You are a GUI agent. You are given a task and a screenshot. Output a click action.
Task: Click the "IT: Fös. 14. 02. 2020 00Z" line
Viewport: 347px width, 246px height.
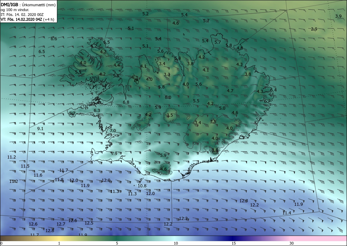(x=22, y=15)
